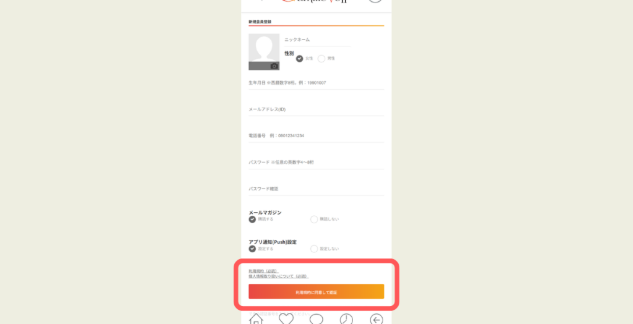Image resolution: width=633 pixels, height=324 pixels.
Task: Tap the heart favorites icon
Action: click(x=286, y=319)
